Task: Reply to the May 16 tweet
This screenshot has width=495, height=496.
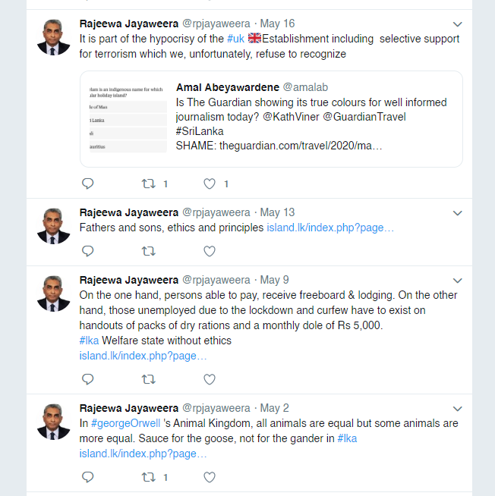Action: pos(88,184)
